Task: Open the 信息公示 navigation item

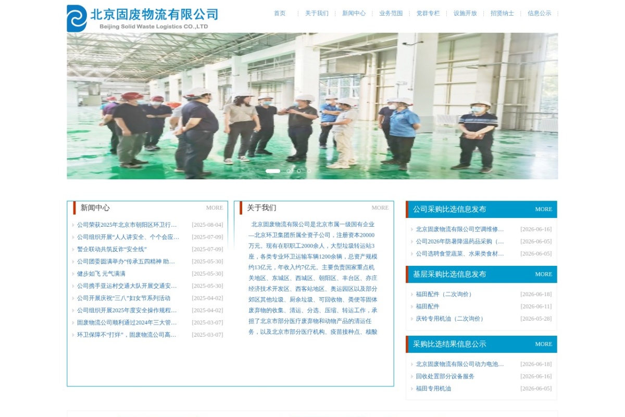Action: (x=539, y=14)
